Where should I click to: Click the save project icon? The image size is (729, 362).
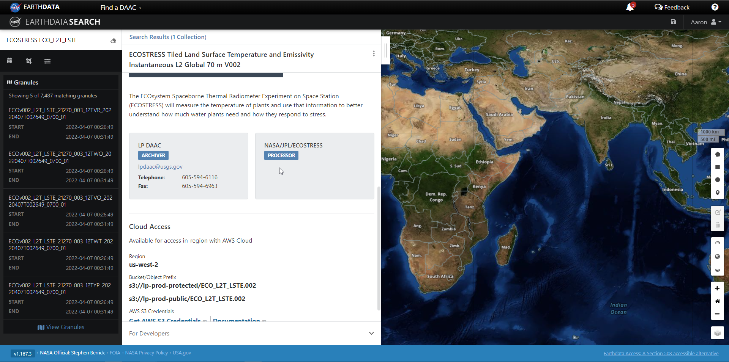coord(673,22)
